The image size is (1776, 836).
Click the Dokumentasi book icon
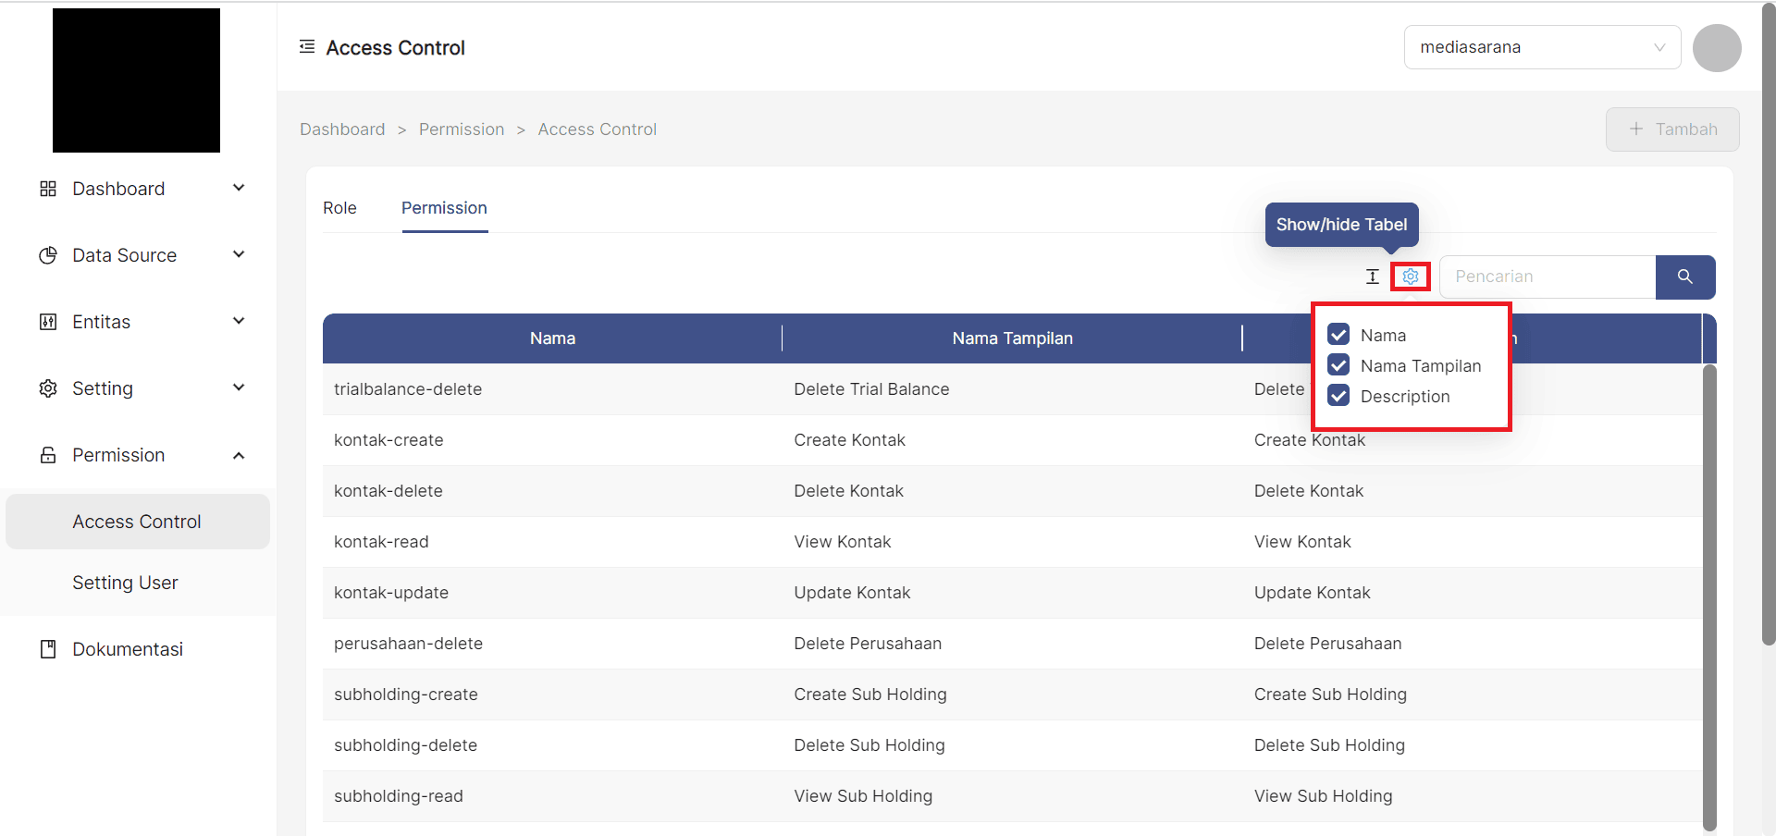[48, 649]
